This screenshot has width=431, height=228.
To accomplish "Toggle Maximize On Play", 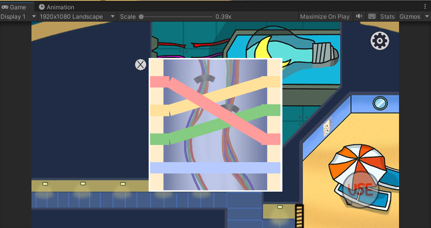I will pyautogui.click(x=325, y=17).
